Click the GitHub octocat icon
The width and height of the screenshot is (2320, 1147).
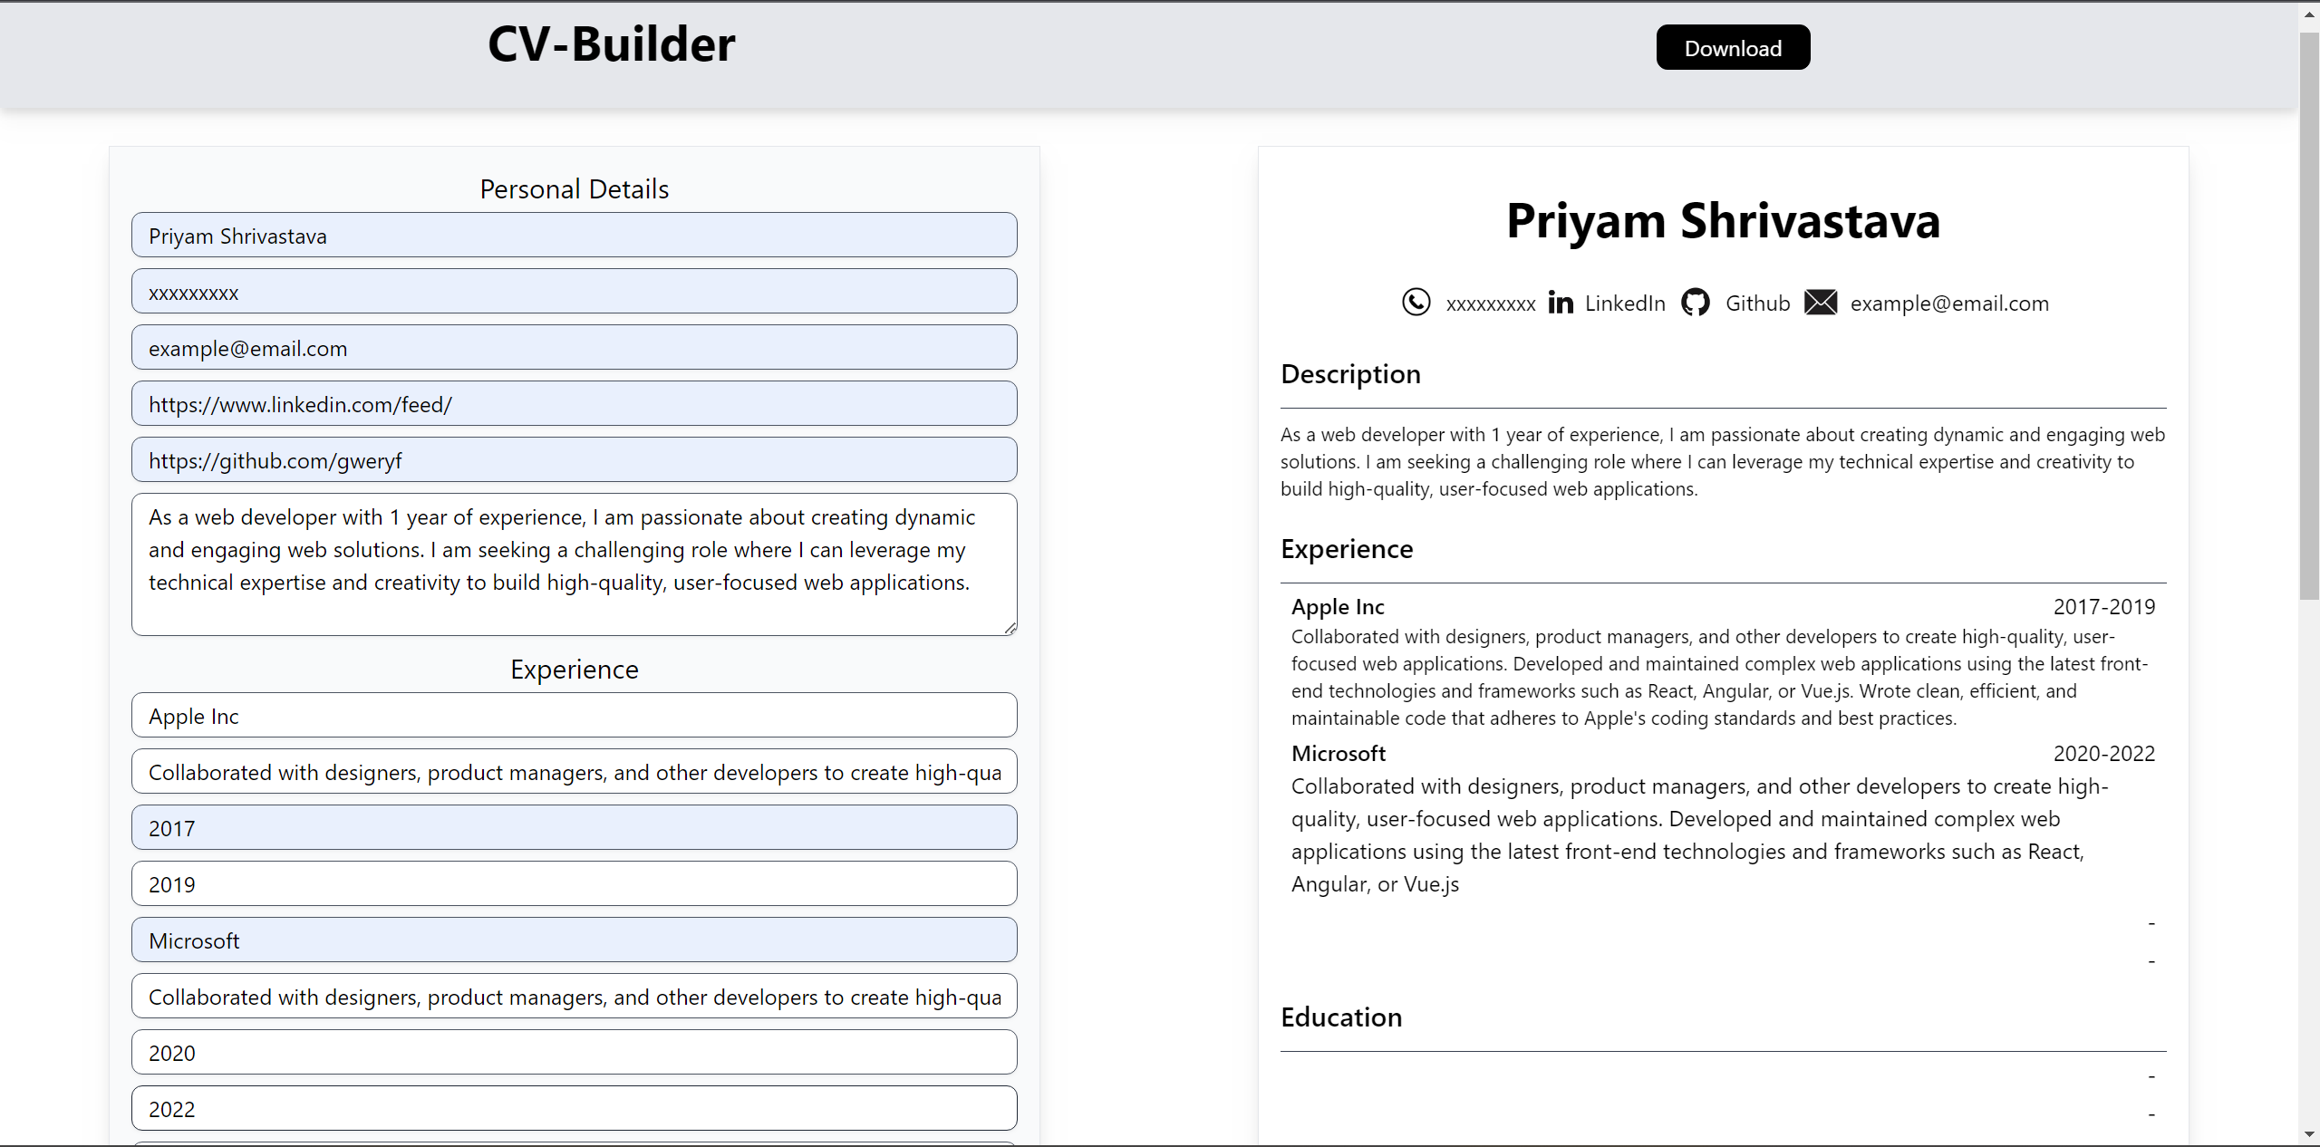point(1696,302)
